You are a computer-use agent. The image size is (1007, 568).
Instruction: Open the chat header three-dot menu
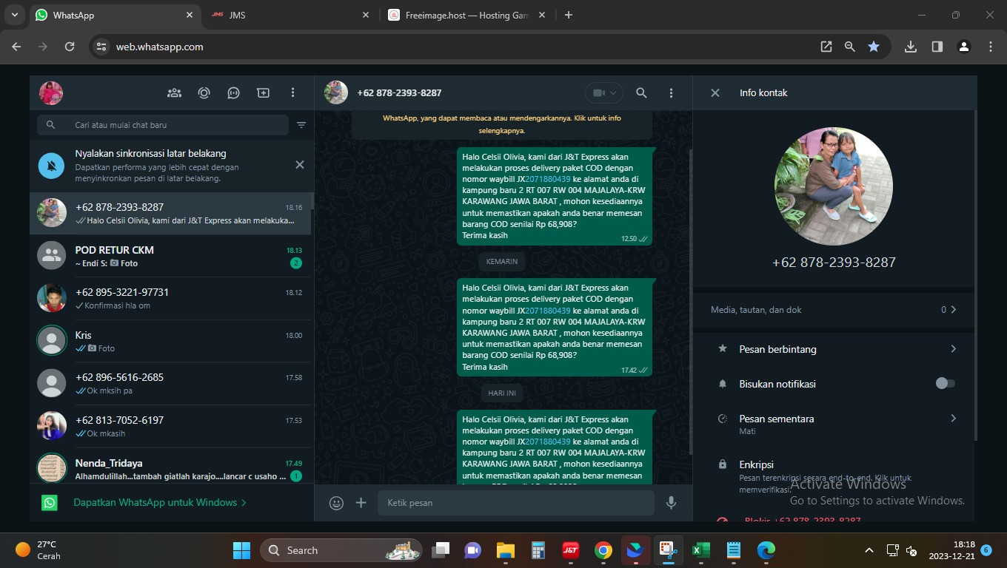click(x=671, y=92)
